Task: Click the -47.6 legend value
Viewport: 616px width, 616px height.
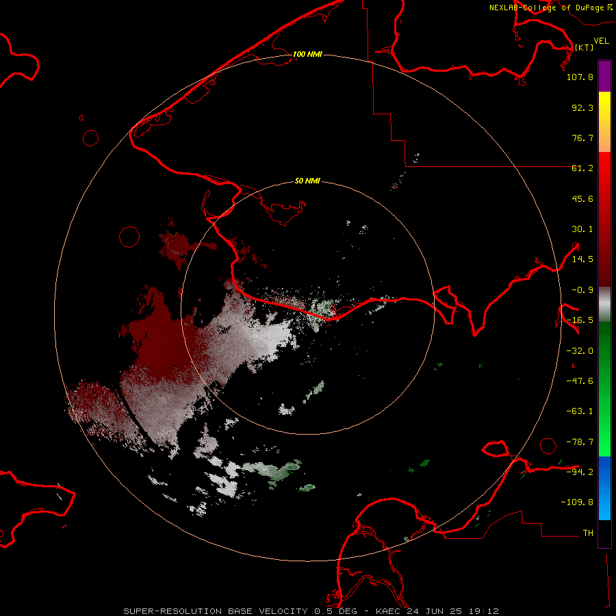Action: 580,381
